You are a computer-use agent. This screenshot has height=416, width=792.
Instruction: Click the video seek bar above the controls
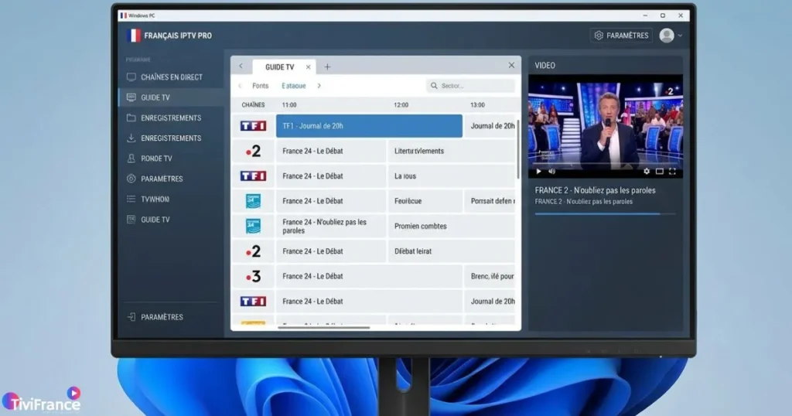point(605,164)
